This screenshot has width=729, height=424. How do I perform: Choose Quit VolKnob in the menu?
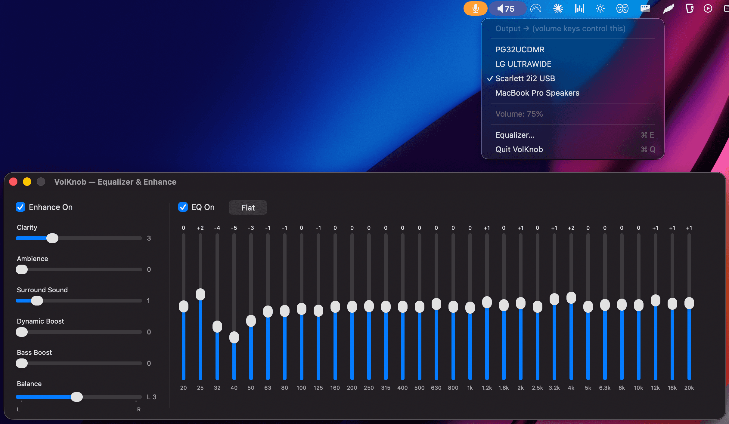572,149
